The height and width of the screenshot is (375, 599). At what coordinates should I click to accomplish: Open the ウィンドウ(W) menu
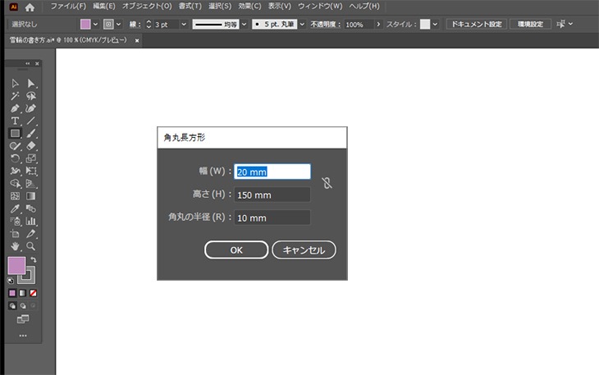[320, 7]
